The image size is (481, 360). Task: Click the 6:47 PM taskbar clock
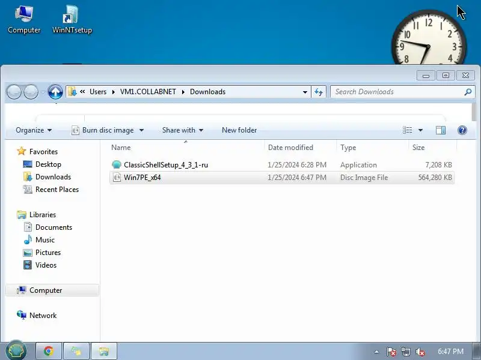point(450,352)
